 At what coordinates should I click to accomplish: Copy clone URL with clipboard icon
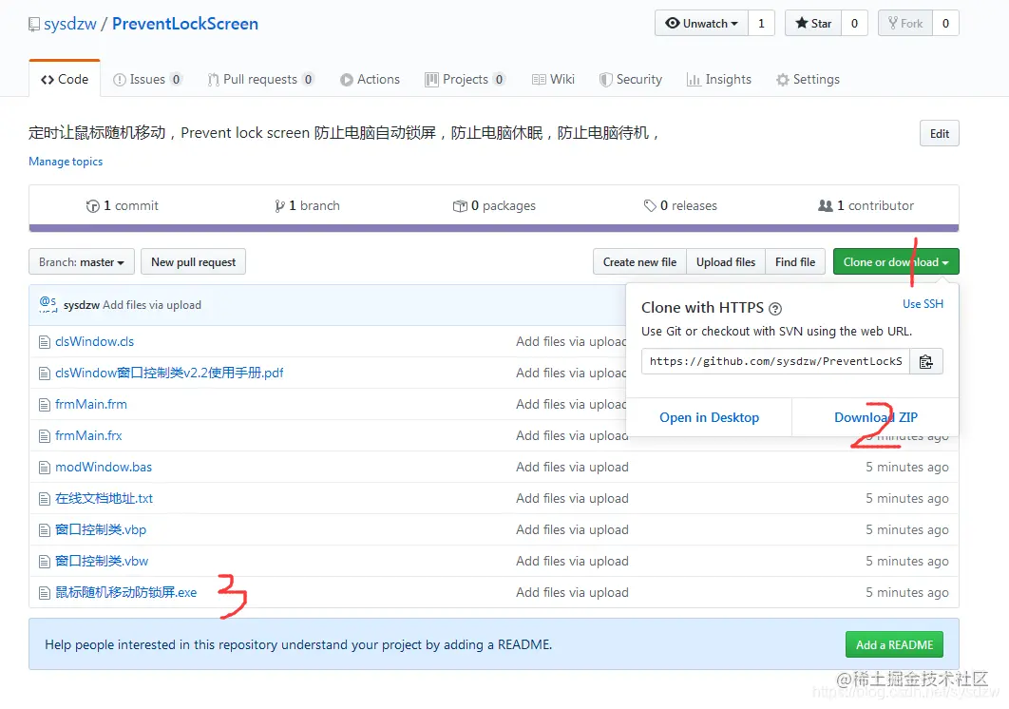[x=926, y=361]
